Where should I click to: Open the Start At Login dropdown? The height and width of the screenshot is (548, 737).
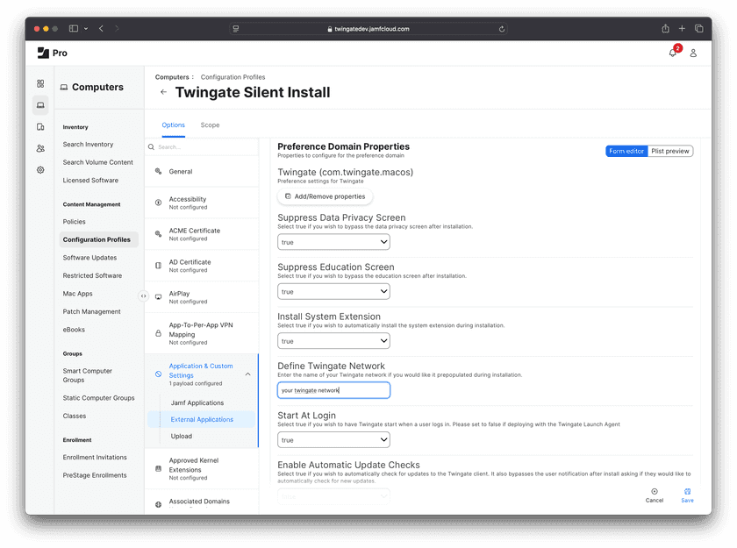pos(333,440)
